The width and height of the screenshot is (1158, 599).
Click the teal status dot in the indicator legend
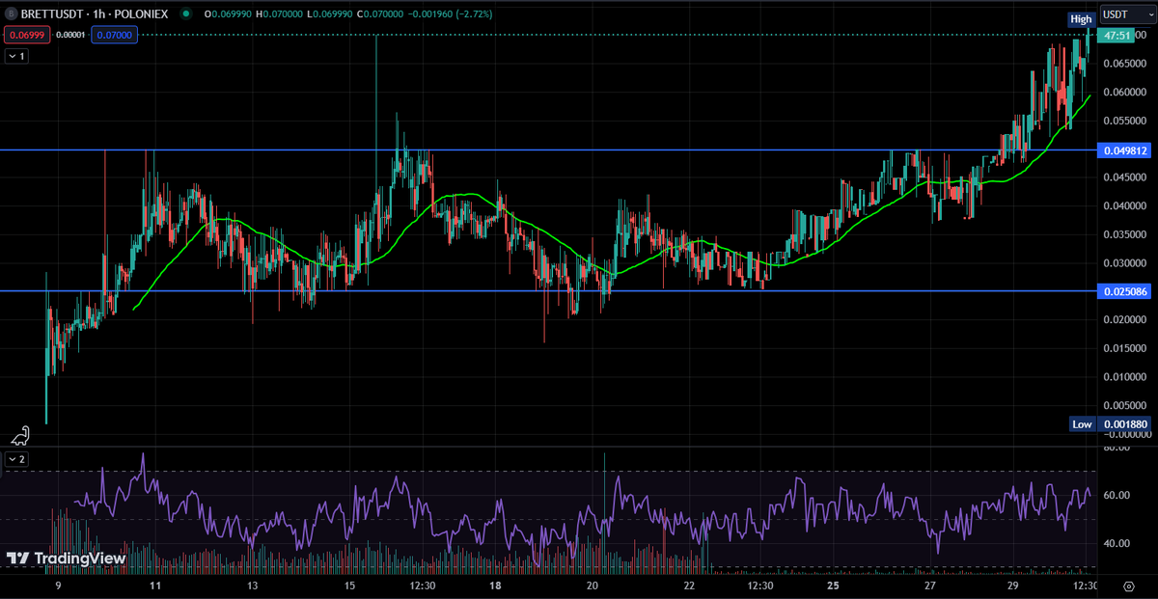(x=185, y=14)
